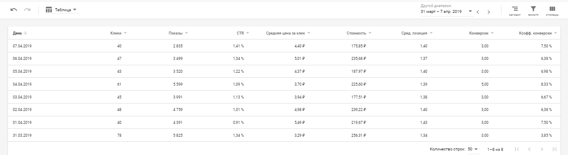Change Количество строк value 50 dropdown
Screen dimensions: 568x155
[x=473, y=149]
